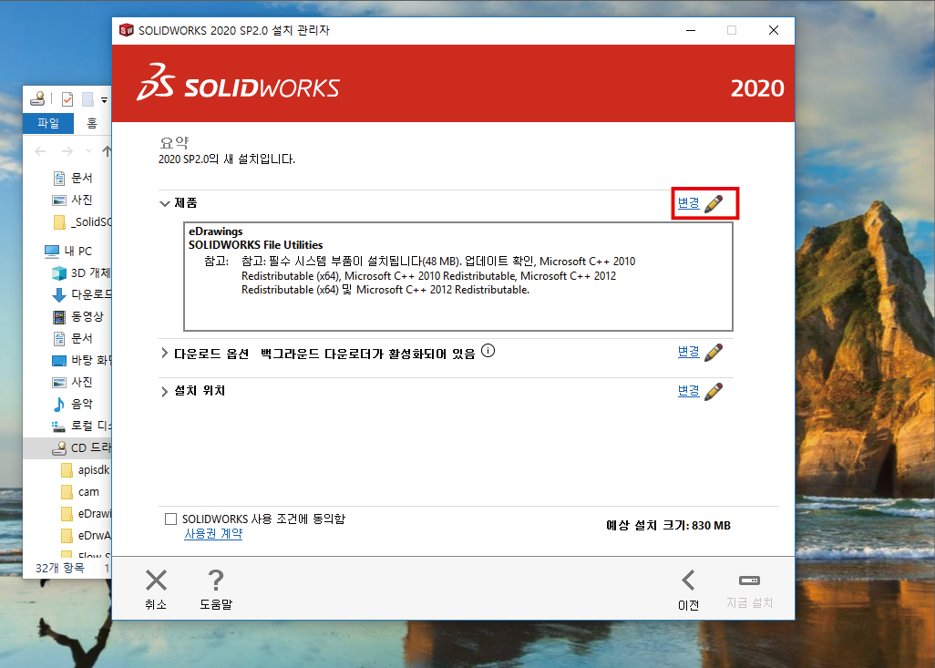
Task: Click the forward arrow in File Explorer
Action: 67,151
